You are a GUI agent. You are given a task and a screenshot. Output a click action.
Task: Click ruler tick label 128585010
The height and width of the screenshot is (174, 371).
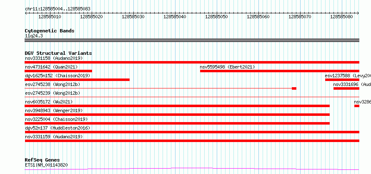point(50,17)
